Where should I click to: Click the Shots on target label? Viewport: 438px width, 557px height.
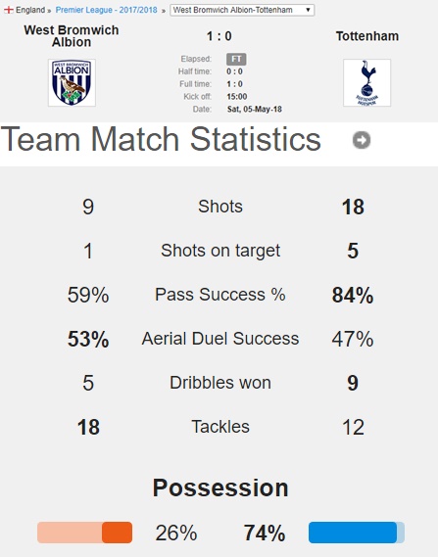(x=220, y=251)
